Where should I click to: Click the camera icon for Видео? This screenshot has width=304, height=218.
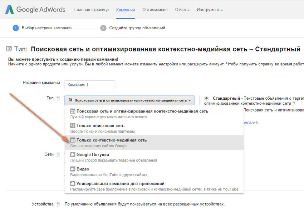point(73,169)
